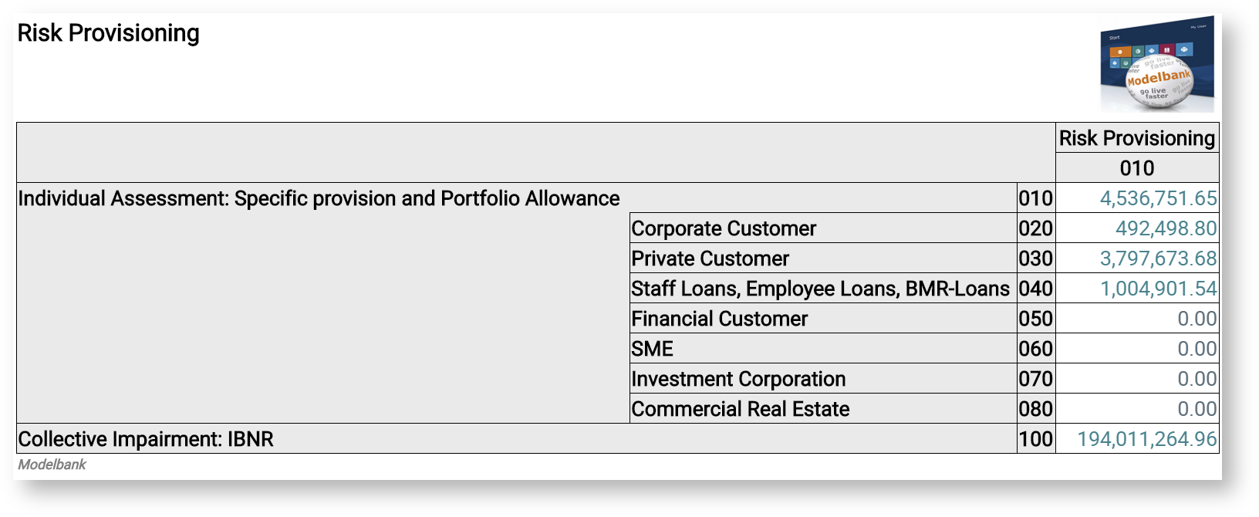Drill into Private Customer value 3,797,673.68

point(1158,258)
